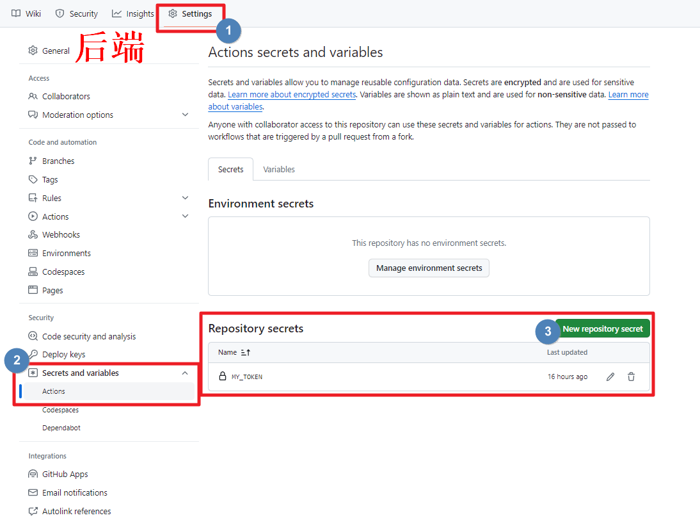Collapse the Secrets and variables section

coord(185,373)
